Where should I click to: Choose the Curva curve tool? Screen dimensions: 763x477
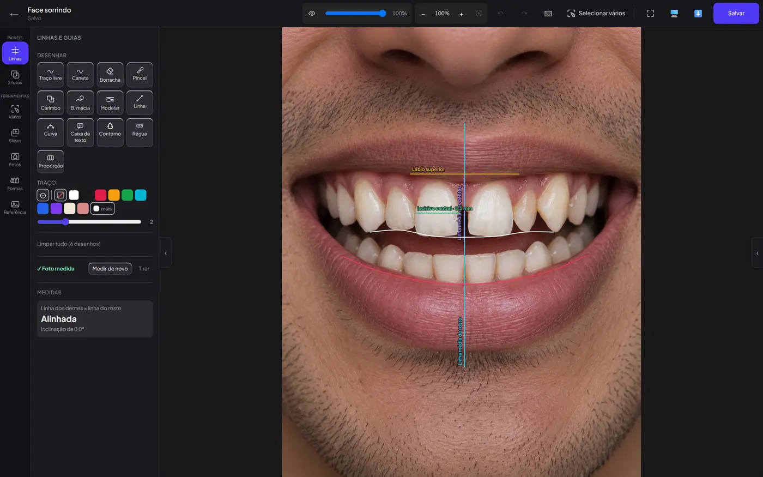(50, 132)
